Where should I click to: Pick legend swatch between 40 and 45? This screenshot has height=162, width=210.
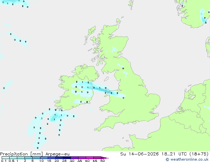point(90,158)
